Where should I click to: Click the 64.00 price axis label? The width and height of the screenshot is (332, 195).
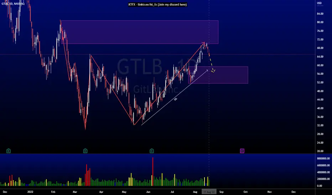[320, 57]
